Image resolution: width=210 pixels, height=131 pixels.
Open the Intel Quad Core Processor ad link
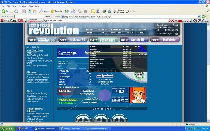[34, 51]
